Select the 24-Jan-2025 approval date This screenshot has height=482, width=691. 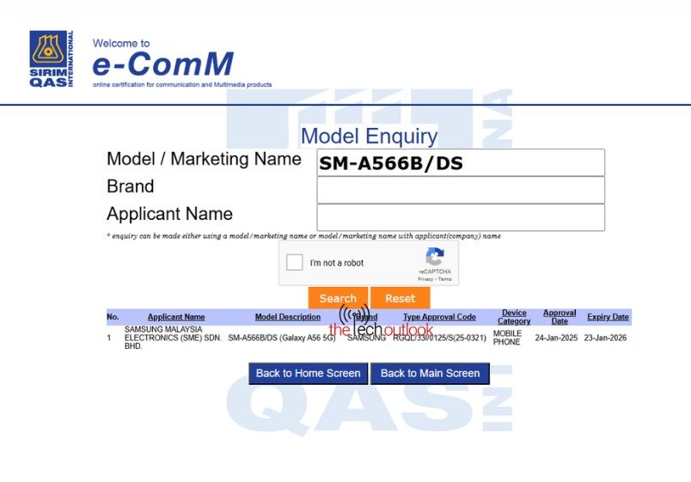click(x=556, y=338)
